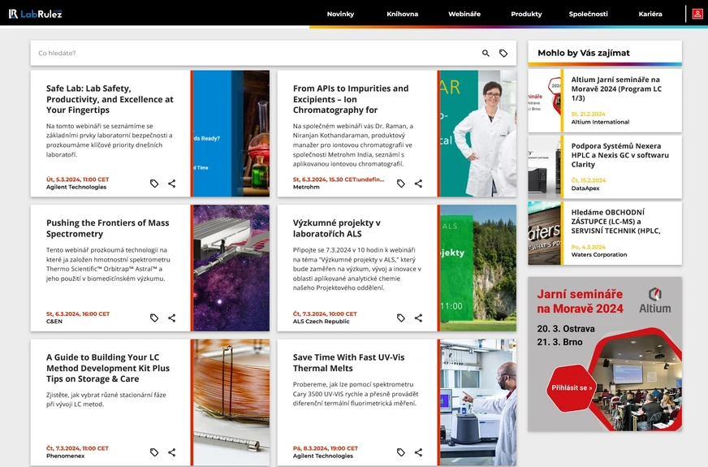708x467 pixels.
Task: Click the Safe Lab card lab glassware image
Action: (x=231, y=133)
